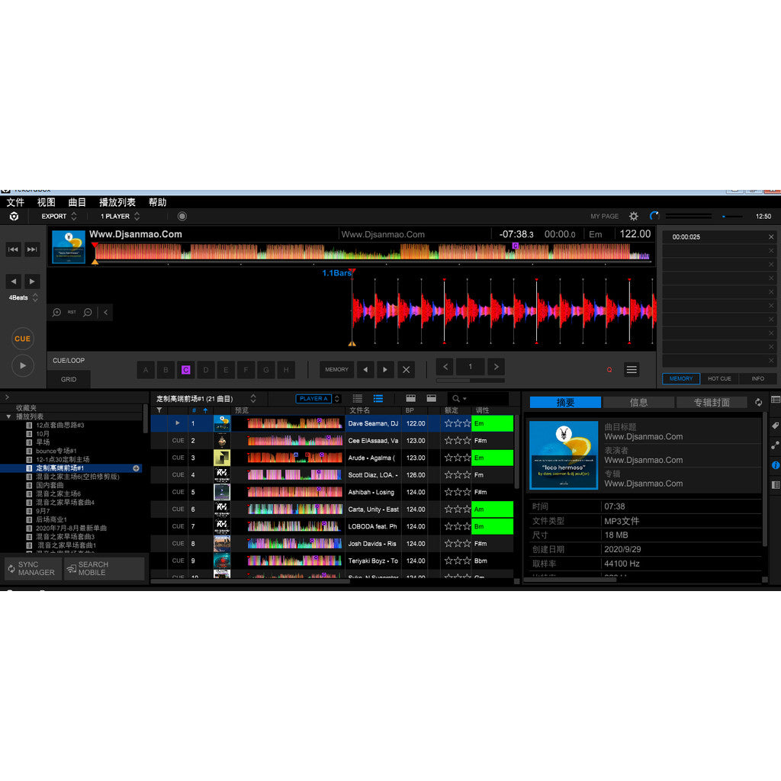The image size is (781, 781).
Task: Select the HOT CUE tab in the cue panel
Action: (x=719, y=378)
